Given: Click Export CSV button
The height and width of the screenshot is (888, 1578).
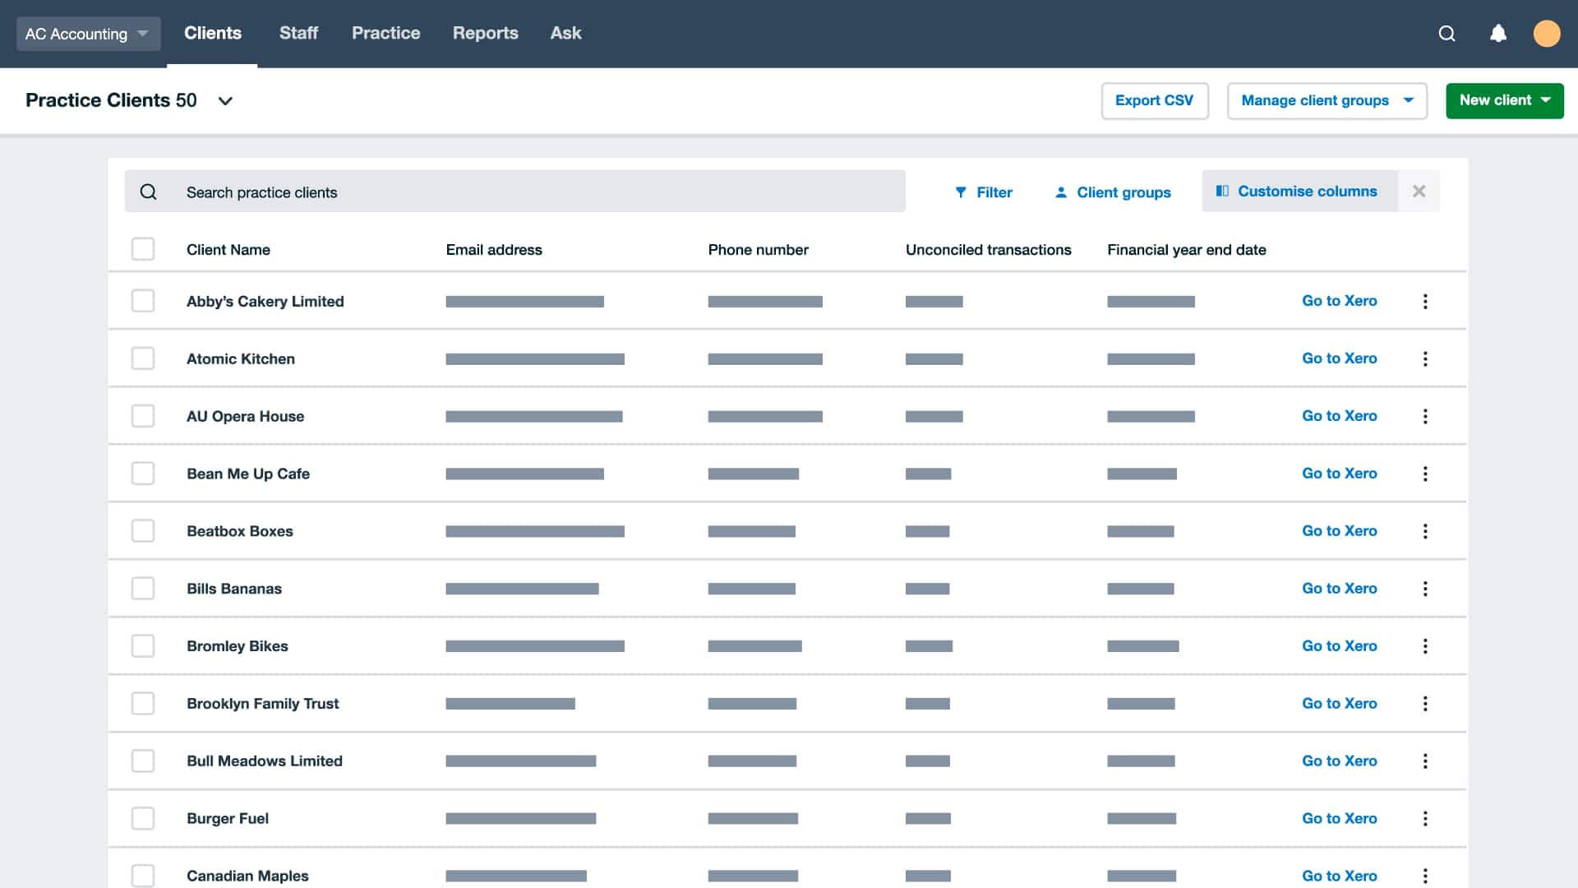Looking at the screenshot, I should pyautogui.click(x=1155, y=100).
